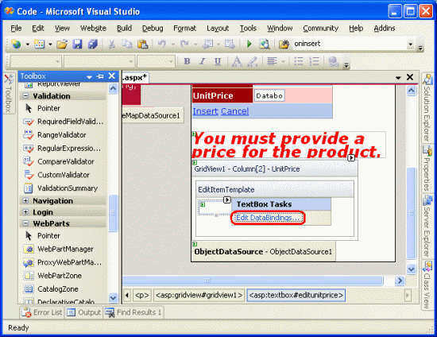The image size is (437, 337).
Task: Click the Edit DataBindings link
Action: pos(268,218)
